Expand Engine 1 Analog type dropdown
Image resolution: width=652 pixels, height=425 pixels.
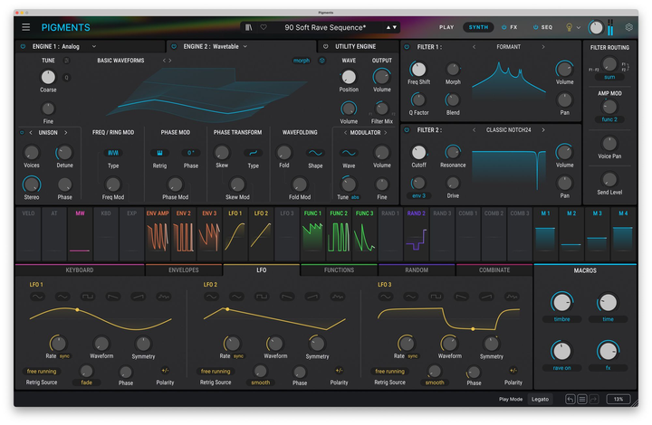[94, 46]
